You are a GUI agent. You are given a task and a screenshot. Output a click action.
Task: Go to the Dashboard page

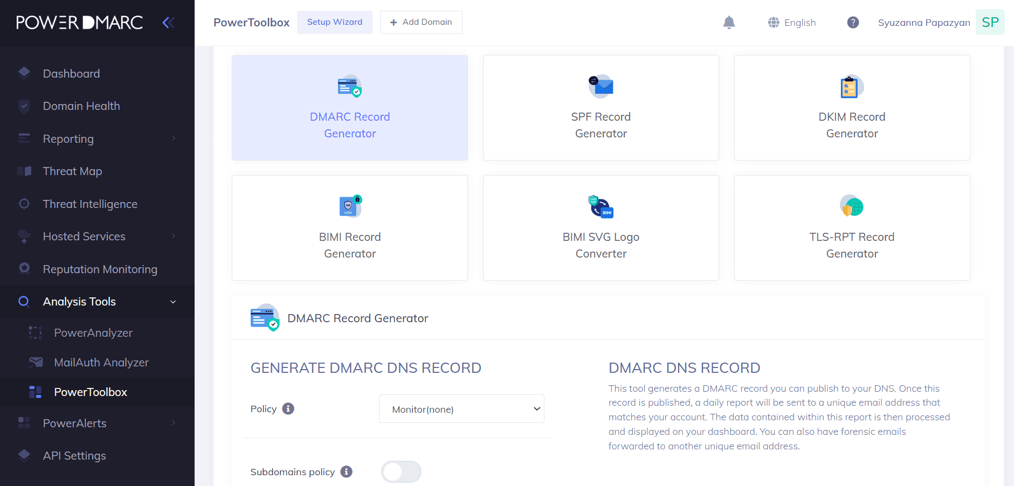click(71, 73)
